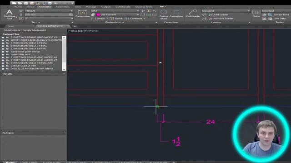Viewport: 291px width, 163px height.
Task: Switch to the Model layout tab
Action: coord(10,162)
